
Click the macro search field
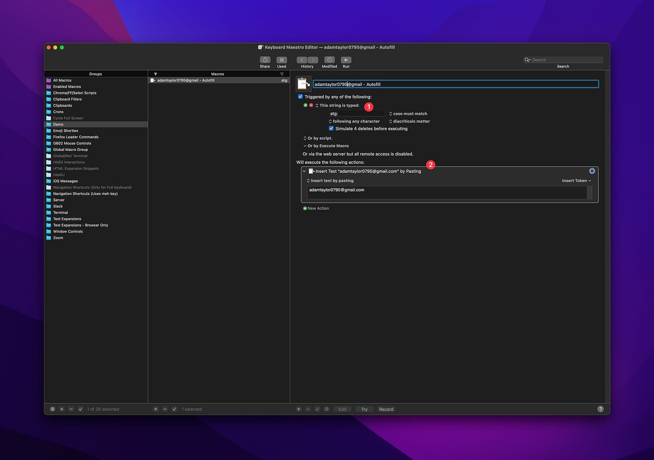563,59
